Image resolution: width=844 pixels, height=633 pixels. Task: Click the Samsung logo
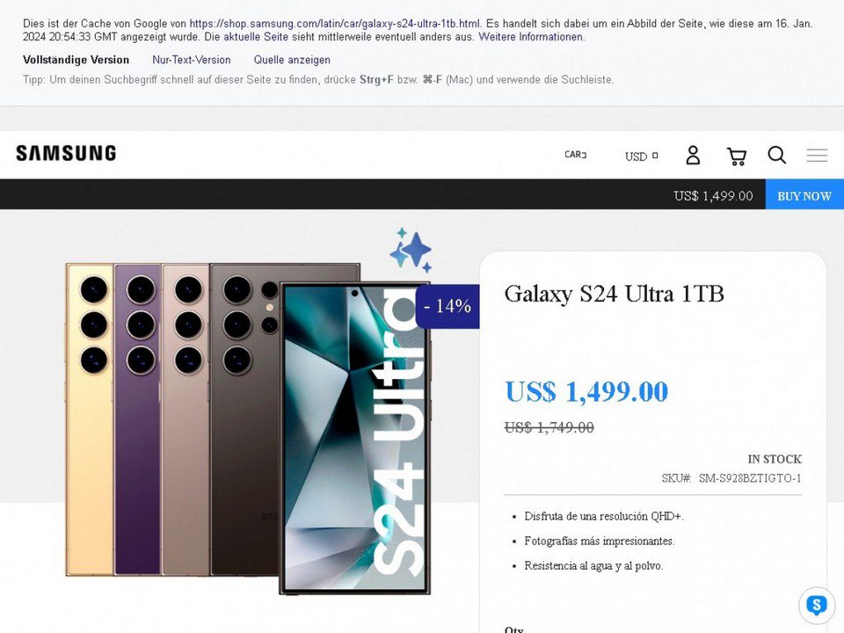pos(66,153)
